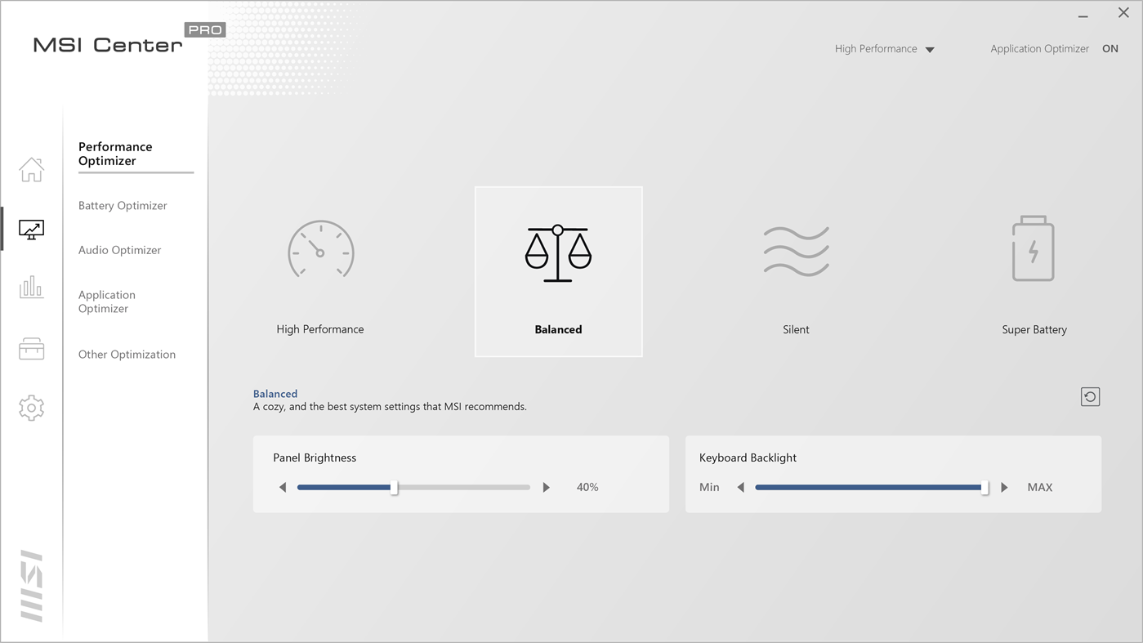Decrease Keyboard Backlight with left arrow
This screenshot has width=1143, height=643.
click(741, 487)
